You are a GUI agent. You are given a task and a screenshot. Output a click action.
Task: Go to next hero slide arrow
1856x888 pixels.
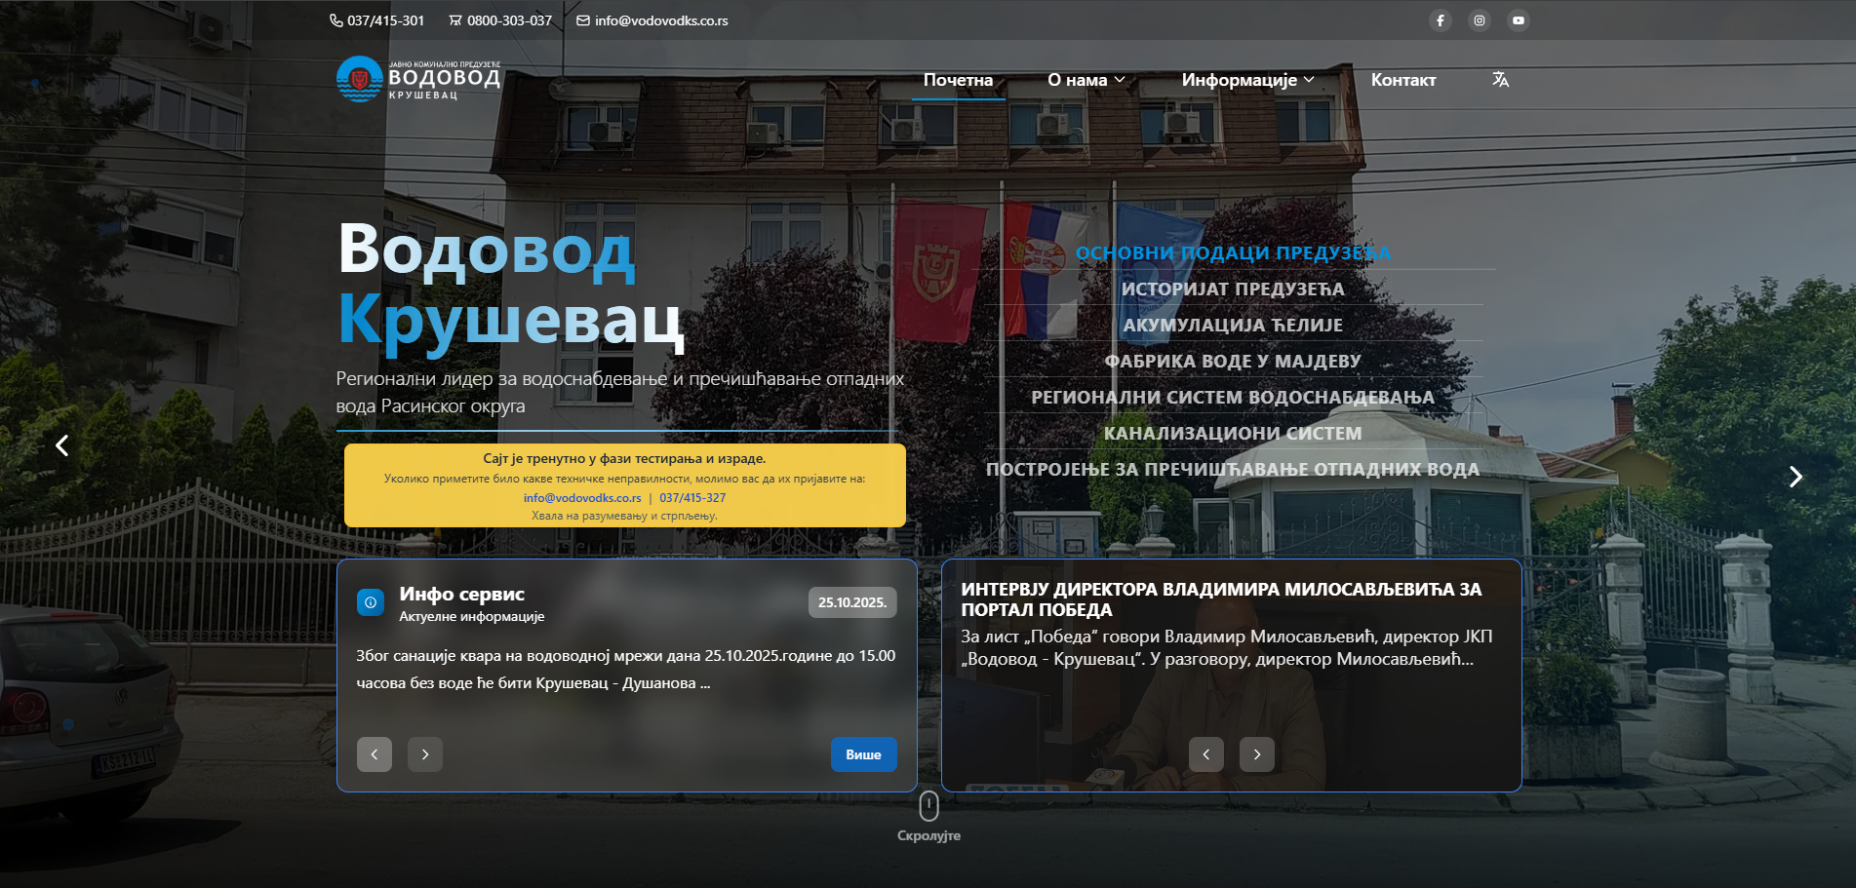[1795, 477]
